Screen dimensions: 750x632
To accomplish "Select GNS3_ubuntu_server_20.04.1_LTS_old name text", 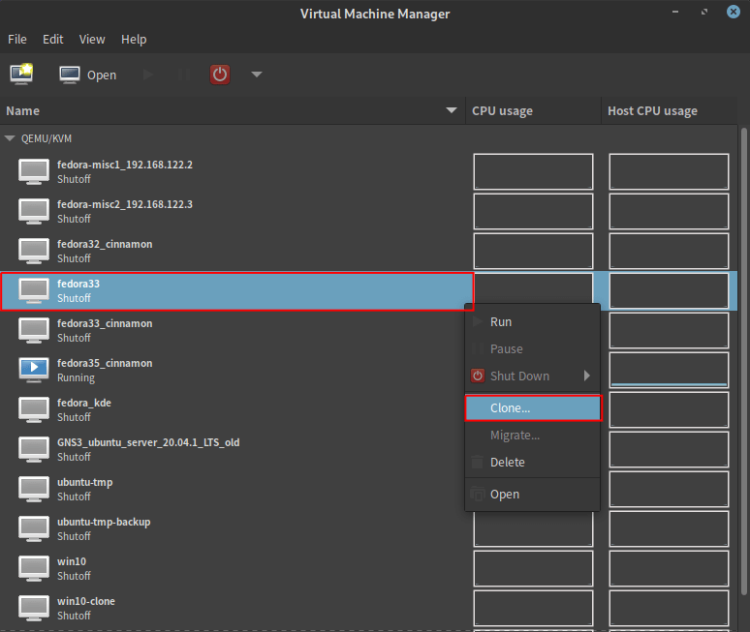I will point(148,442).
